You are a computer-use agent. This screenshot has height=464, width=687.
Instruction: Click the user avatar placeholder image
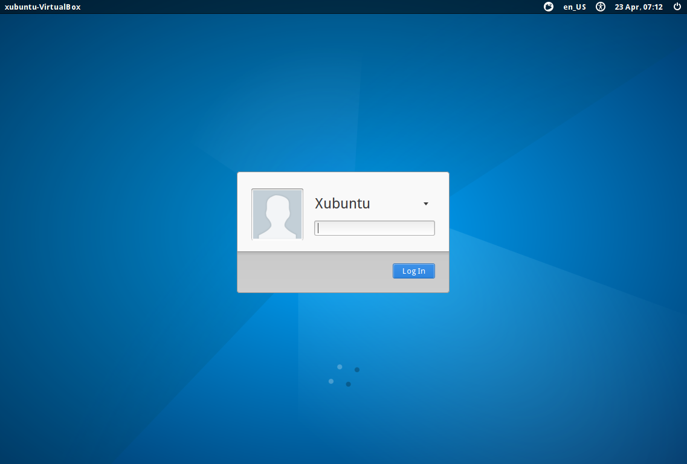[277, 214]
